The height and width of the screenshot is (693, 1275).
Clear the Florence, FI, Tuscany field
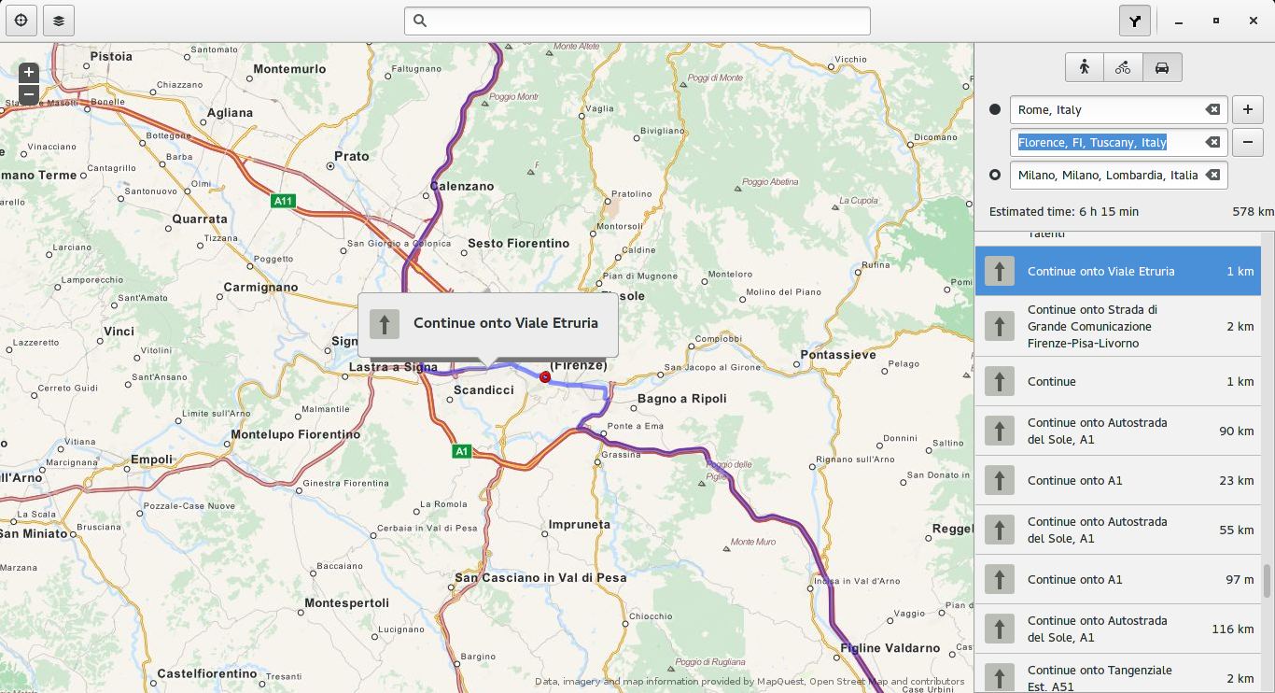[x=1212, y=142]
